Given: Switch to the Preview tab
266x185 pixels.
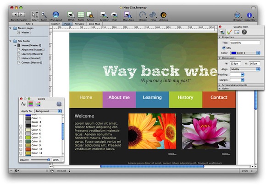Looking at the screenshot, I should coord(79,24).
